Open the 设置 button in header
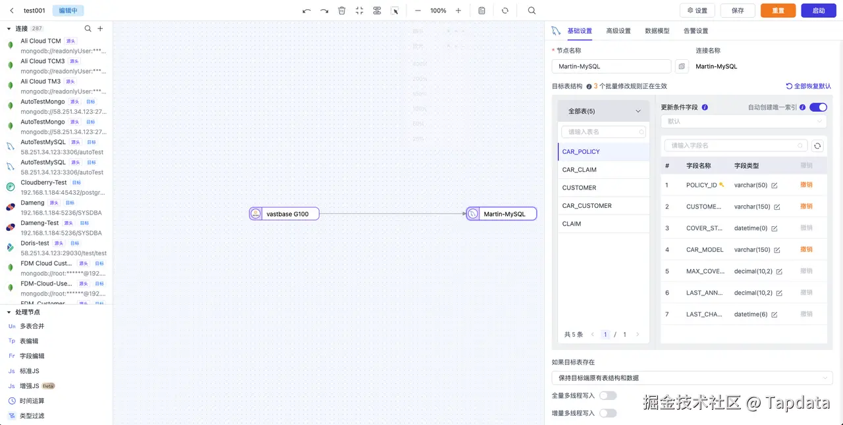Screen dimensions: 843x425 tap(697, 11)
